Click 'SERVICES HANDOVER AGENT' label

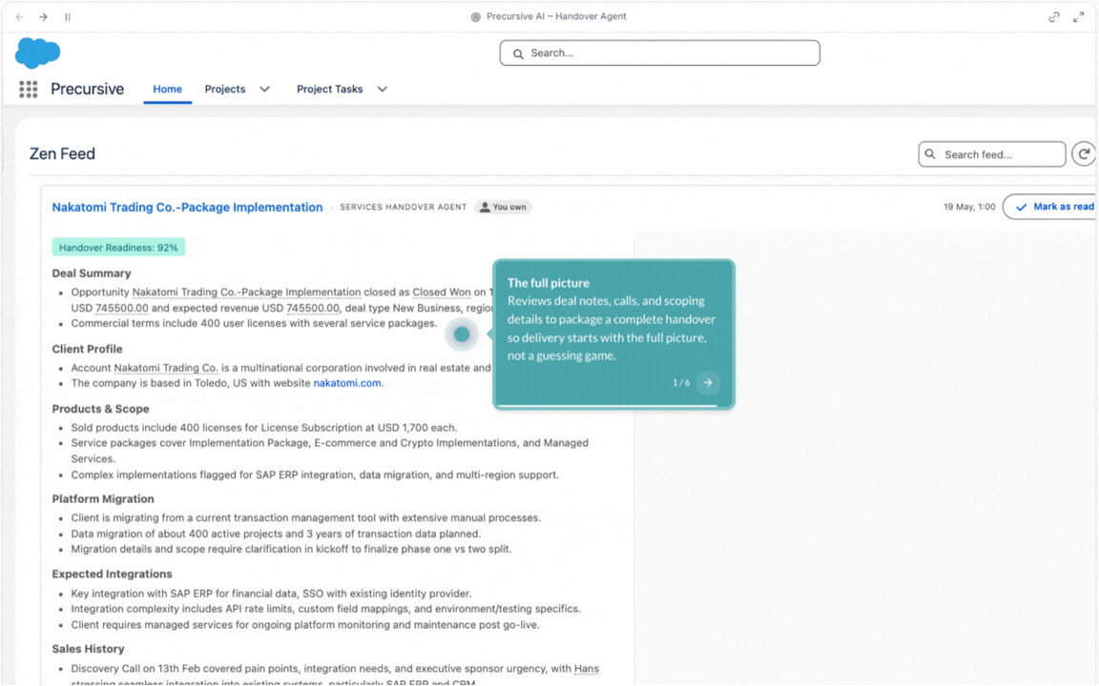(x=403, y=207)
